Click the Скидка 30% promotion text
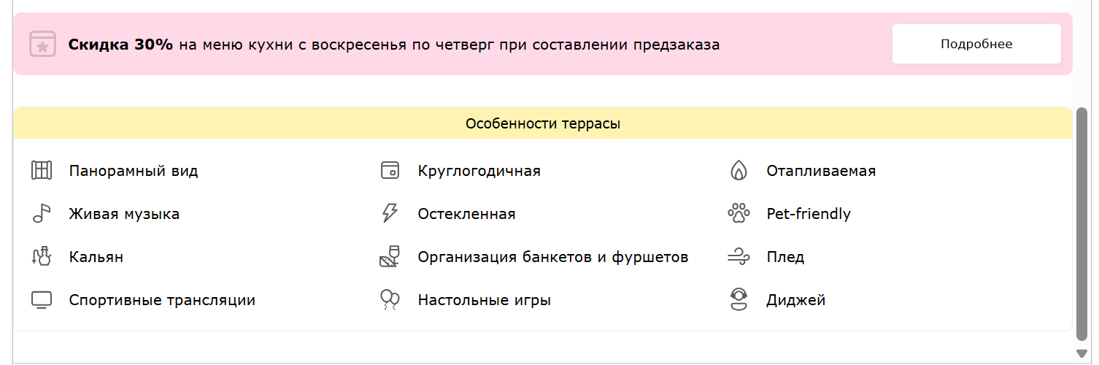Screen dimensions: 1099x365 120,45
